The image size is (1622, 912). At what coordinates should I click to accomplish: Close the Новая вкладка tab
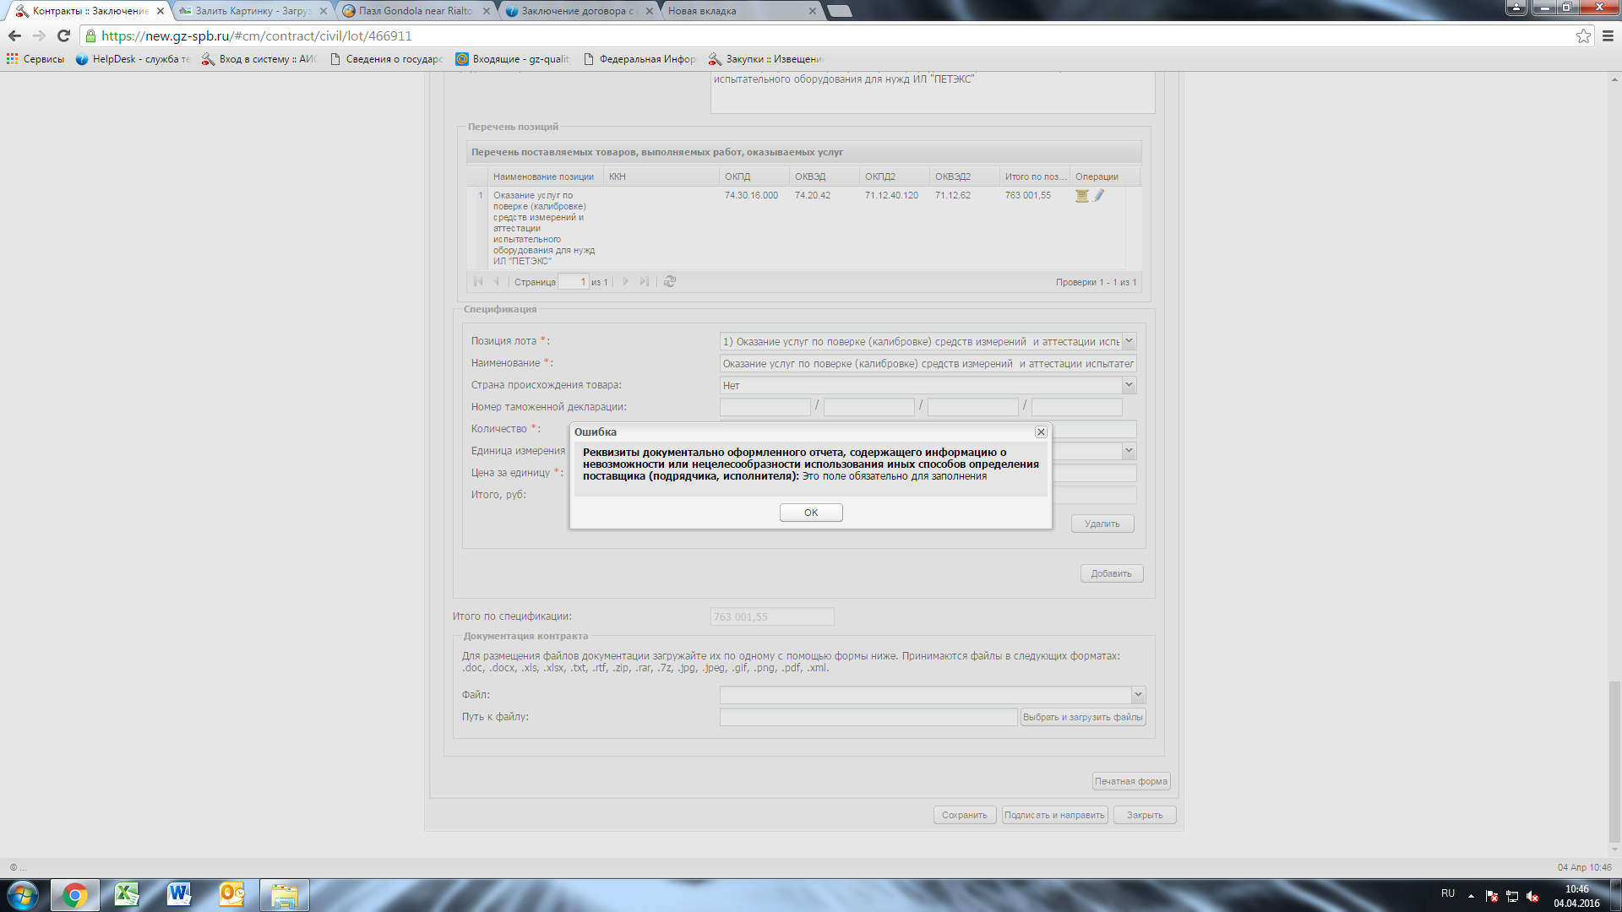(813, 11)
